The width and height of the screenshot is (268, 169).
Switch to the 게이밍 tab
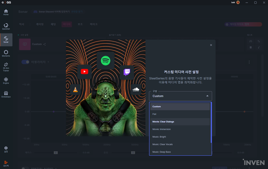click(40, 24)
